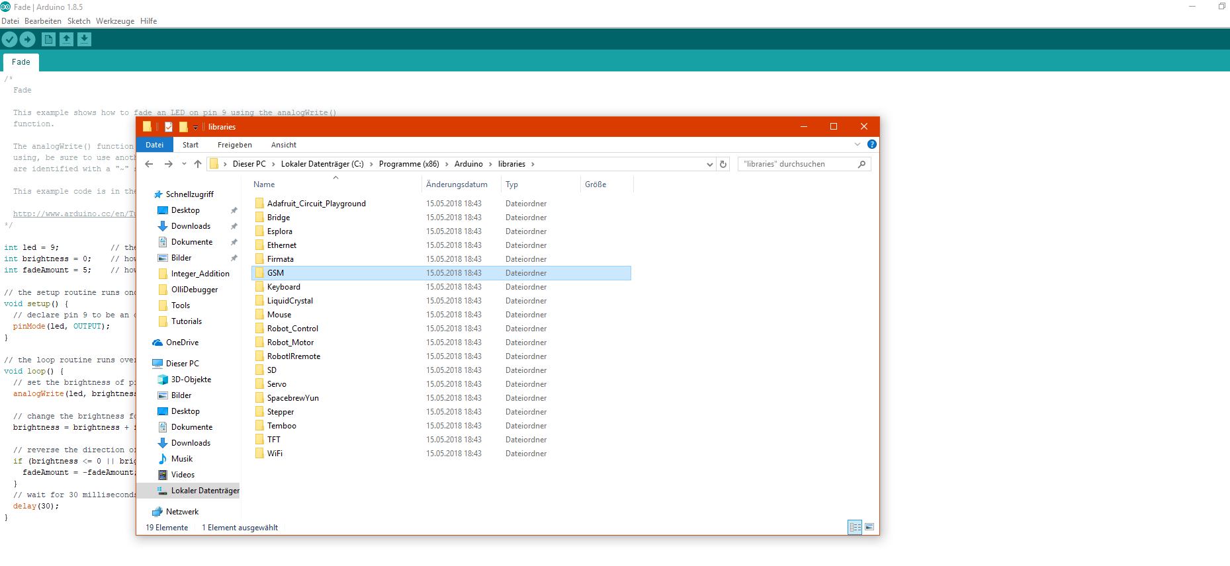Expand the recent locations dropdown arrow

184,164
